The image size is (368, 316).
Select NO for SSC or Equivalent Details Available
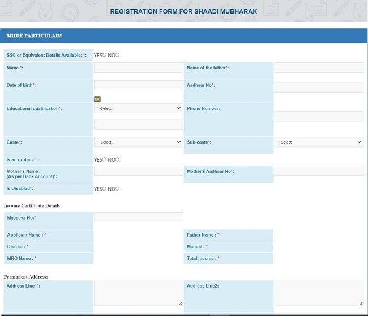click(117, 55)
